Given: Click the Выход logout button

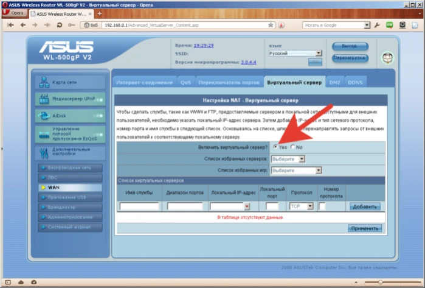Looking at the screenshot, I should tap(350, 46).
